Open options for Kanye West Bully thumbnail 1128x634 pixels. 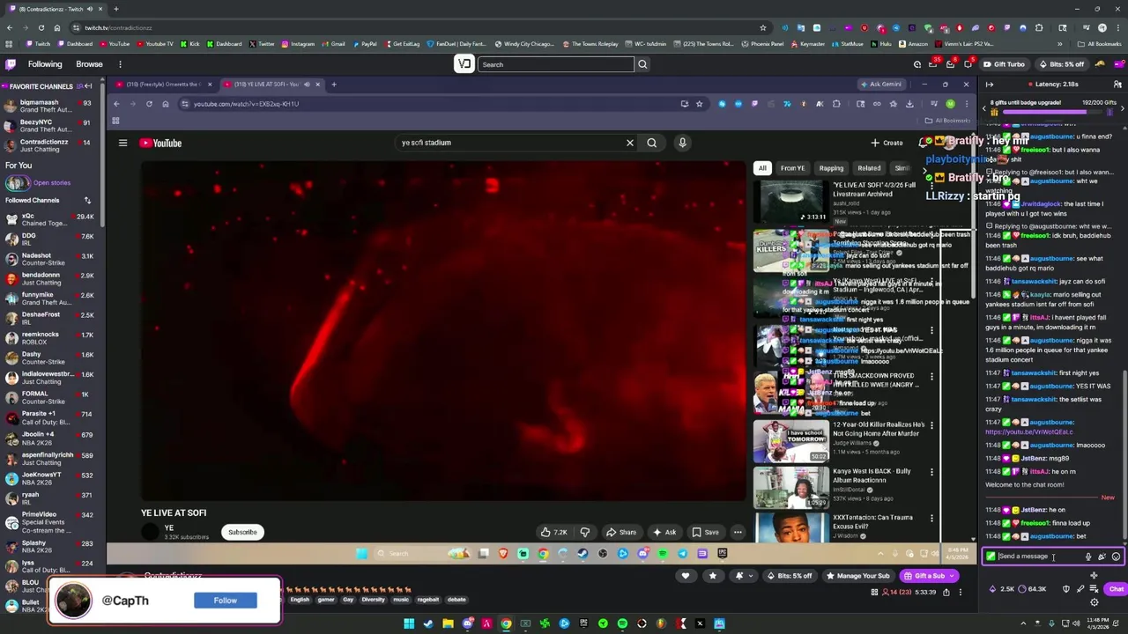[x=931, y=472]
